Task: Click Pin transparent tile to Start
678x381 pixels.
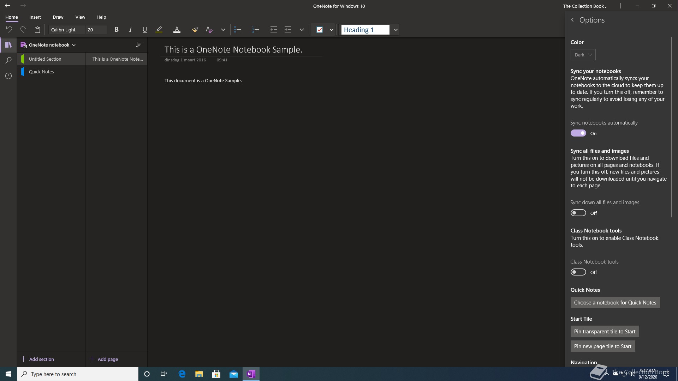Action: click(605, 331)
